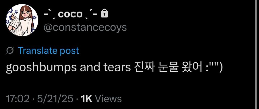Image resolution: width=259 pixels, height=109 pixels.
Task: Click the 5/21/25 post date
Action: 55,99
